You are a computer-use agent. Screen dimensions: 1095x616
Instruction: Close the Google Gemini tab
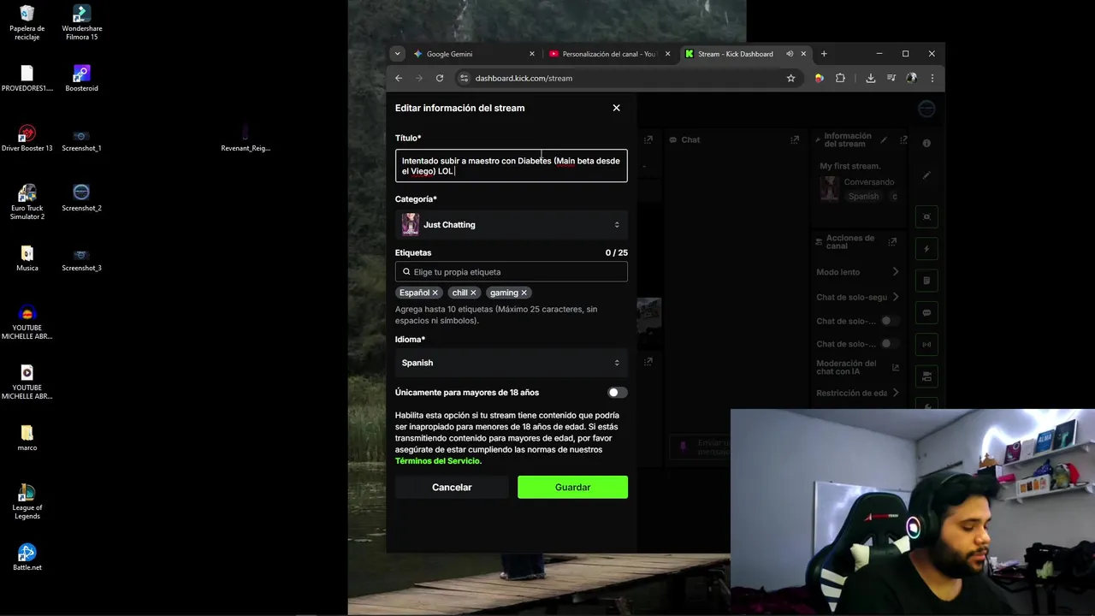point(531,54)
